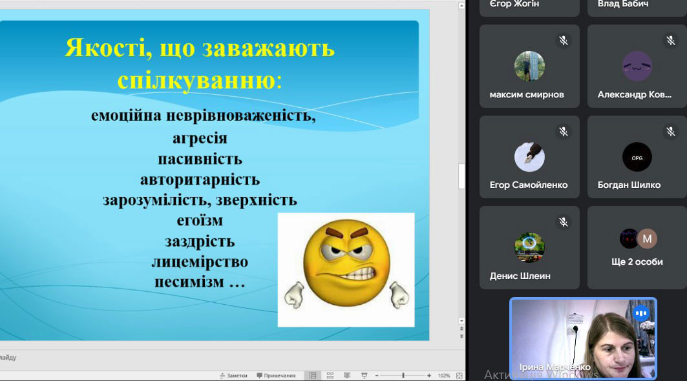The image size is (687, 381).
Task: Click Александр Ков... purple avatar
Action: [637, 66]
